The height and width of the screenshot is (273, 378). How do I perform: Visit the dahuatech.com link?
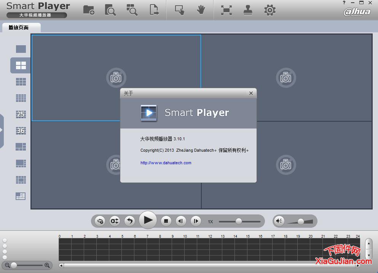166,163
